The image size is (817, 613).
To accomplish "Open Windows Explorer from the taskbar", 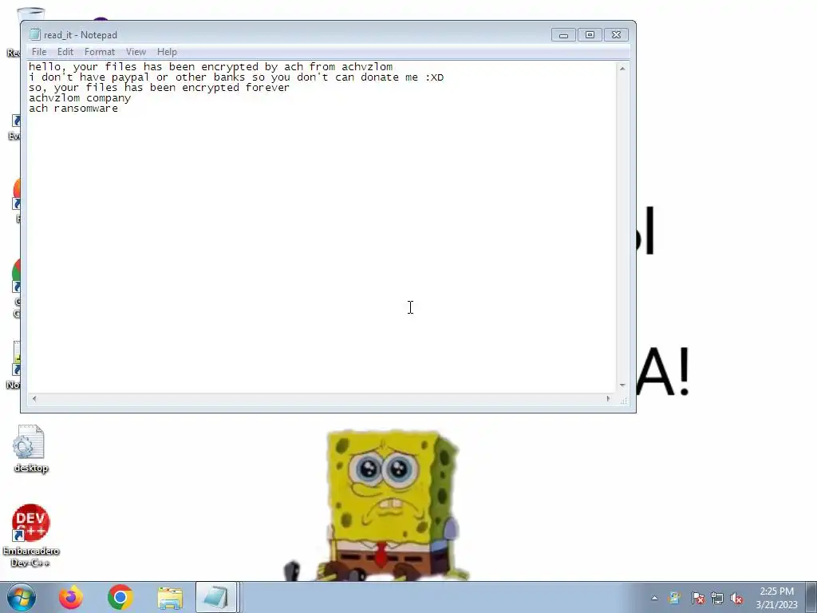I will [x=170, y=597].
